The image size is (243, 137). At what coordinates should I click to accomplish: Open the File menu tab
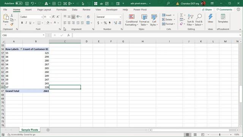tap(5, 10)
